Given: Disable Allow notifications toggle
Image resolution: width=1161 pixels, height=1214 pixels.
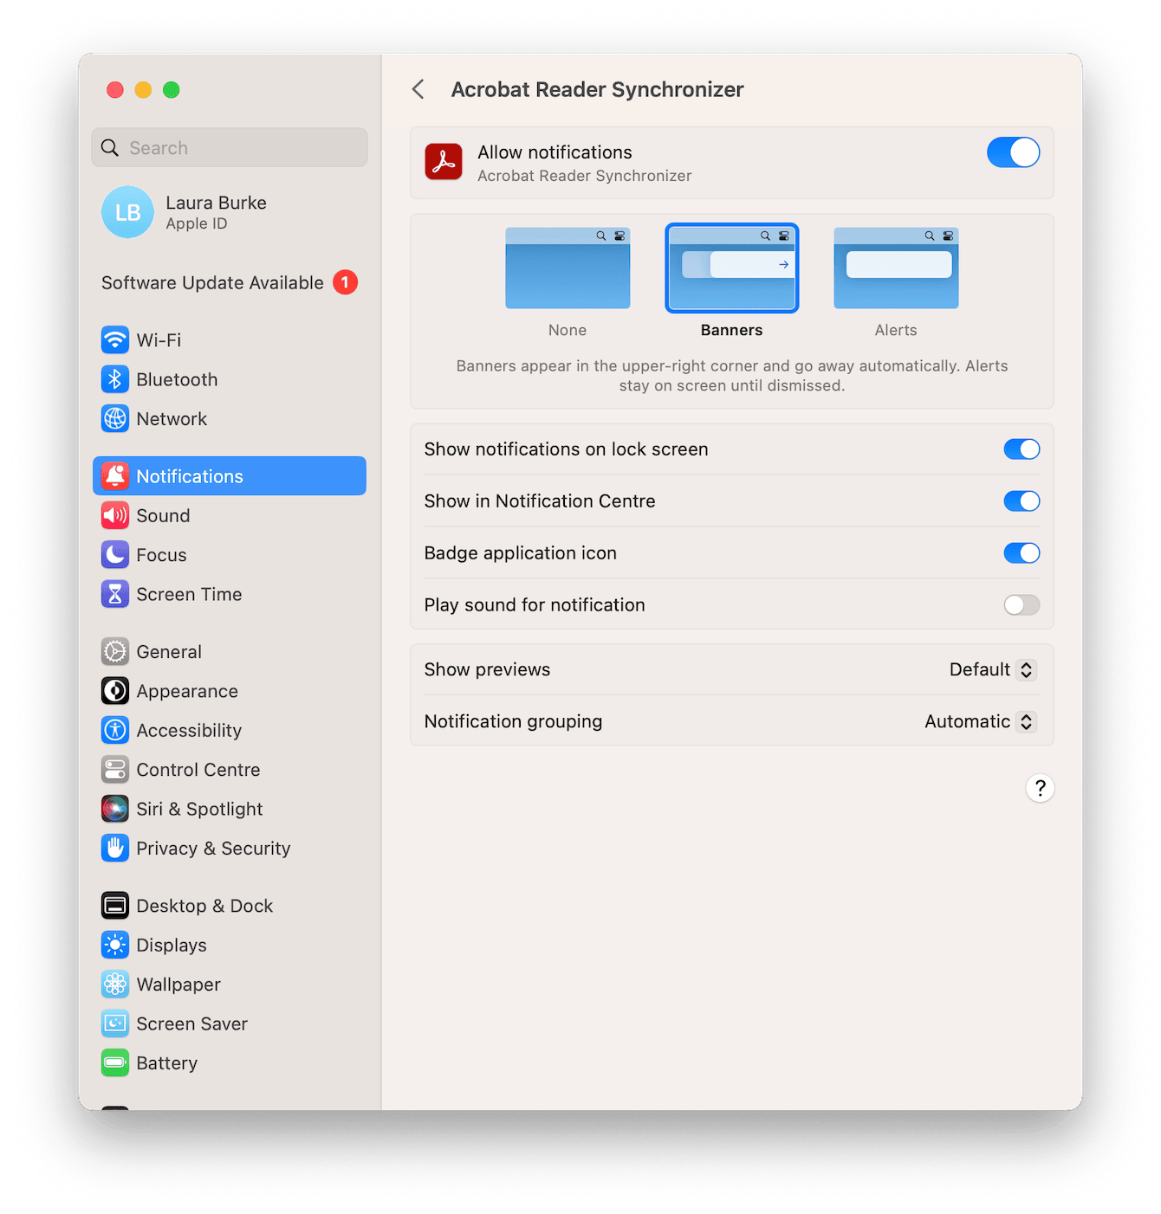Looking at the screenshot, I should point(1012,152).
